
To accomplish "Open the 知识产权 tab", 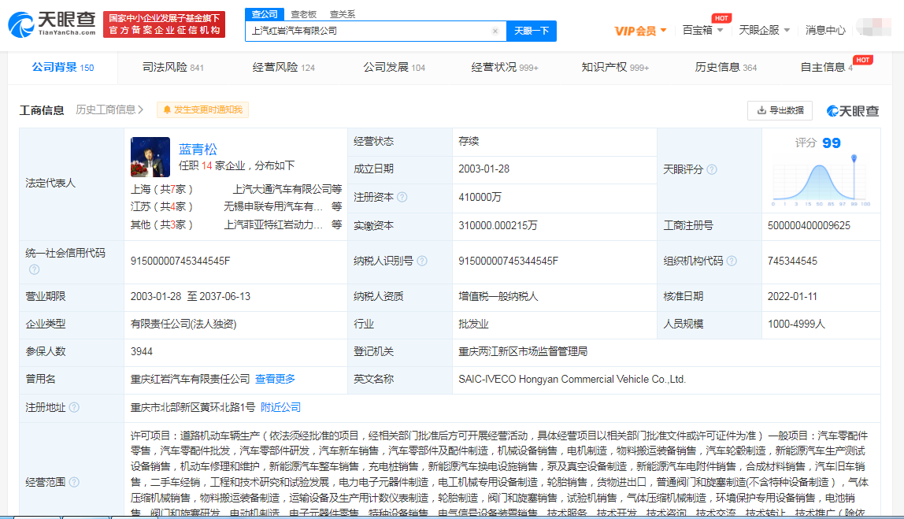I will tap(615, 68).
